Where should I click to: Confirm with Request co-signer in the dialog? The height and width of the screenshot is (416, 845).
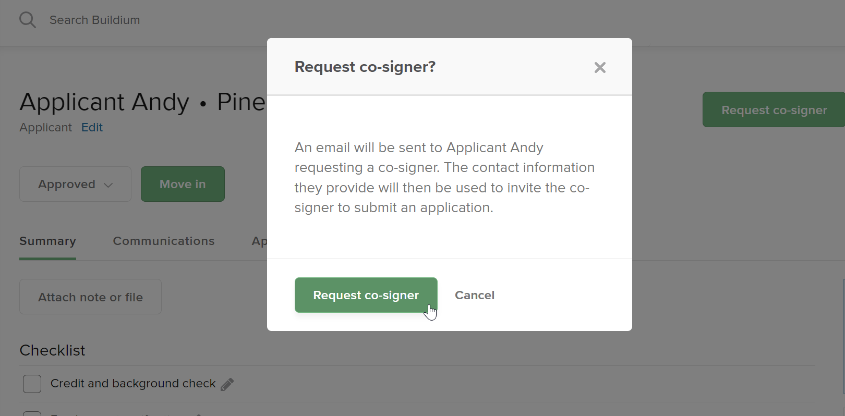366,295
